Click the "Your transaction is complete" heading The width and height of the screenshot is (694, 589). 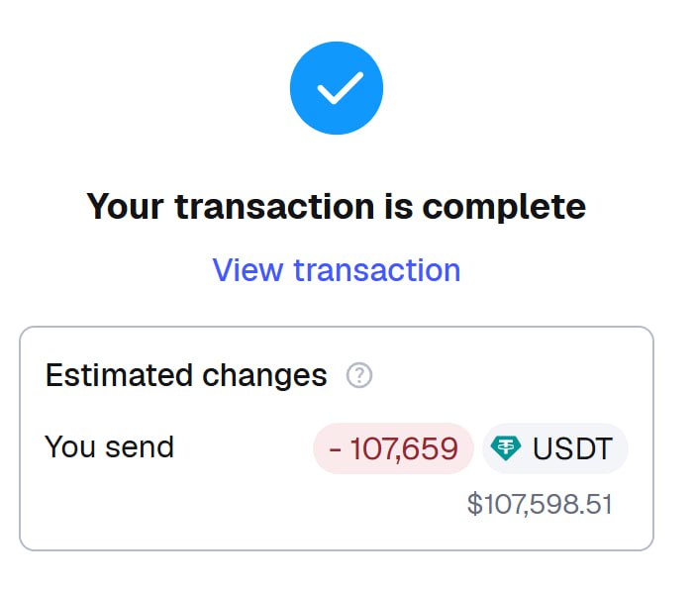tap(337, 207)
